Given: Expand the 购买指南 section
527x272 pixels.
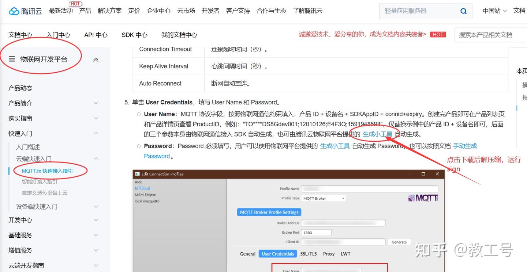Looking at the screenshot, I should tap(96, 118).
